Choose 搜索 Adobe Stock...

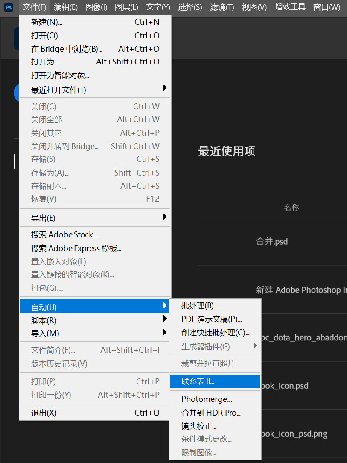click(x=95, y=235)
